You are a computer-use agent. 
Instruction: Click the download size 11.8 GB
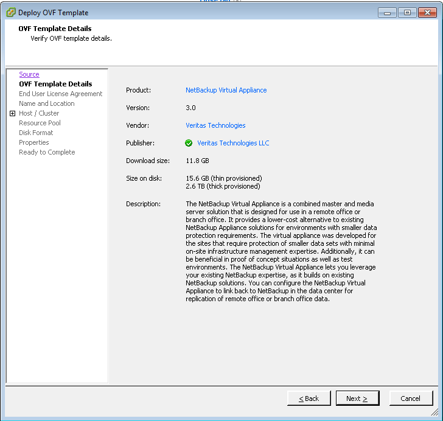coord(197,161)
